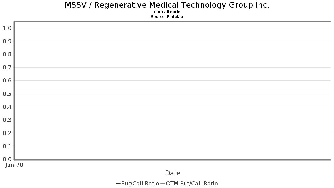This screenshot has height=188, width=334.
Task: Click the 0.9 y-axis tick label
Action: coord(7,41)
